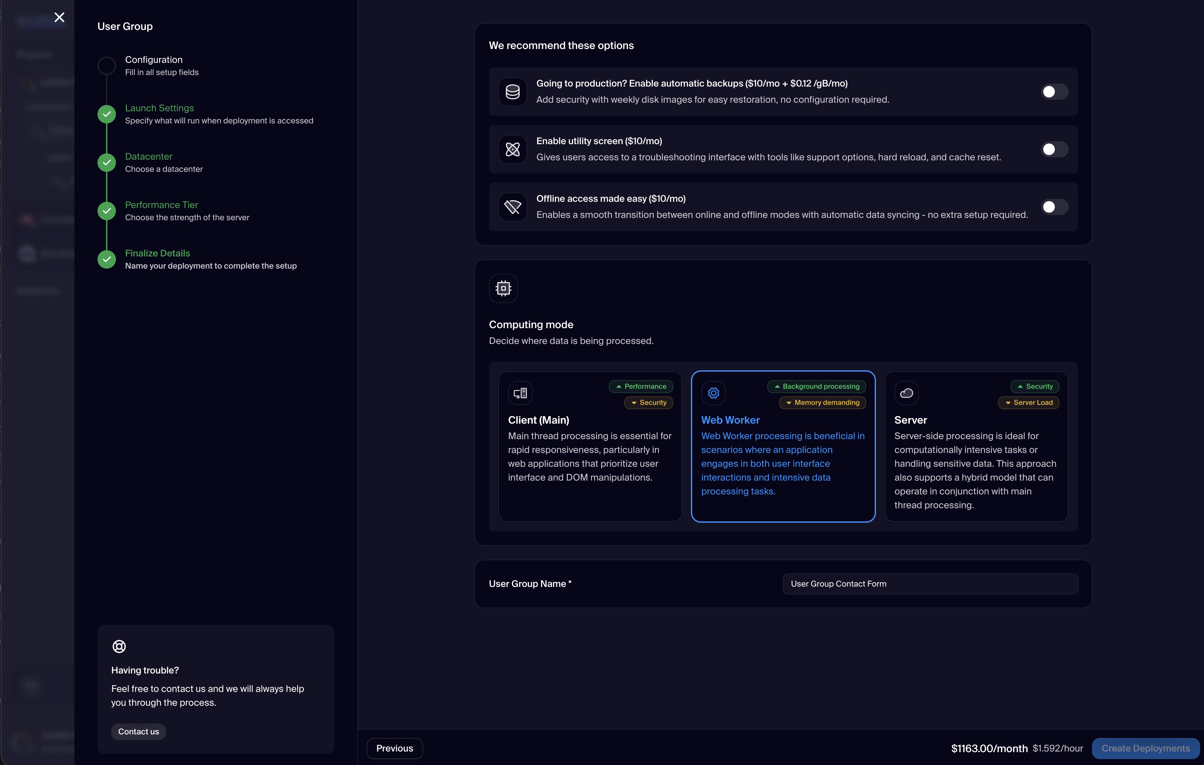1204x765 pixels.
Task: Click the Client (Main) devices icon
Action: click(520, 393)
